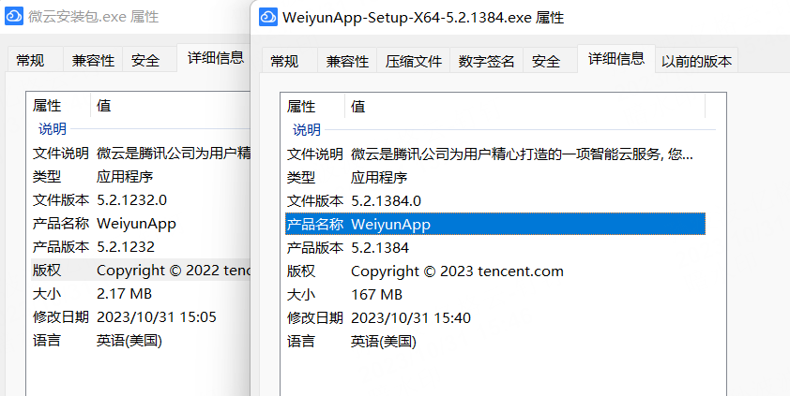Switch to the 兼容性 tab in the WeiyunApp-Setup window
The width and height of the screenshot is (790, 396).
coord(347,62)
